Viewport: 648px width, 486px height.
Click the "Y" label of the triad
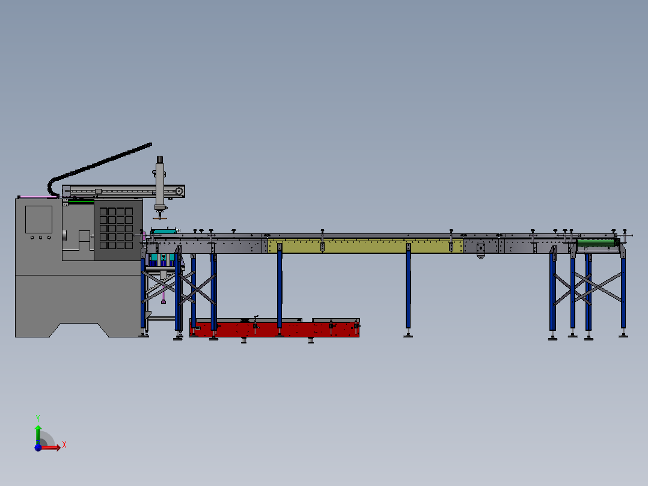[x=38, y=419]
